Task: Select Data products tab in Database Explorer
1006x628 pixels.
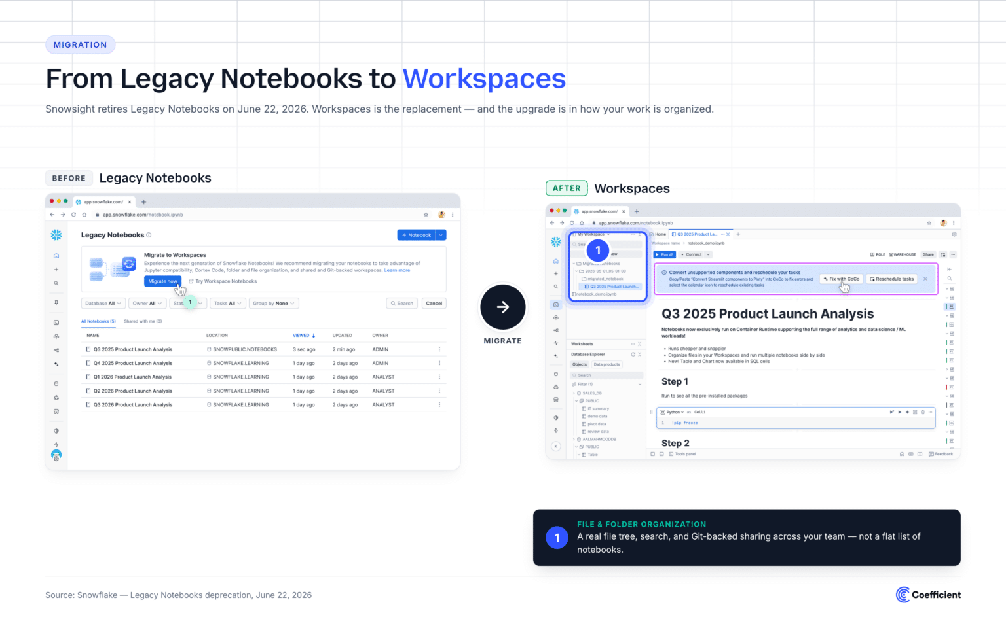Action: click(x=607, y=364)
